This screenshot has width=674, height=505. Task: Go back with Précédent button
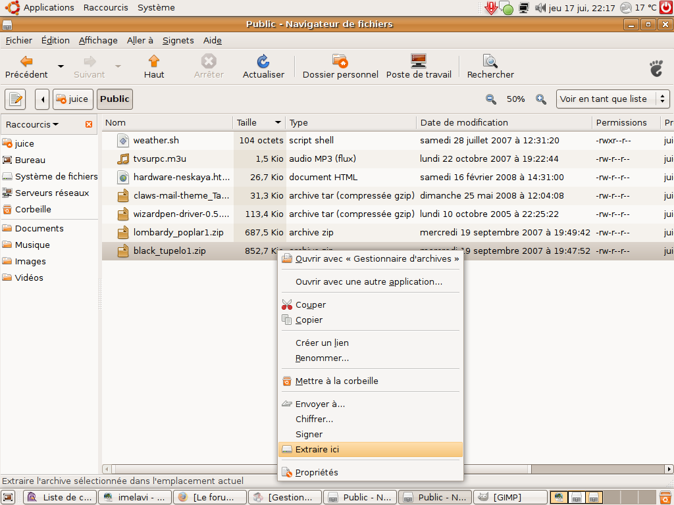click(x=26, y=66)
